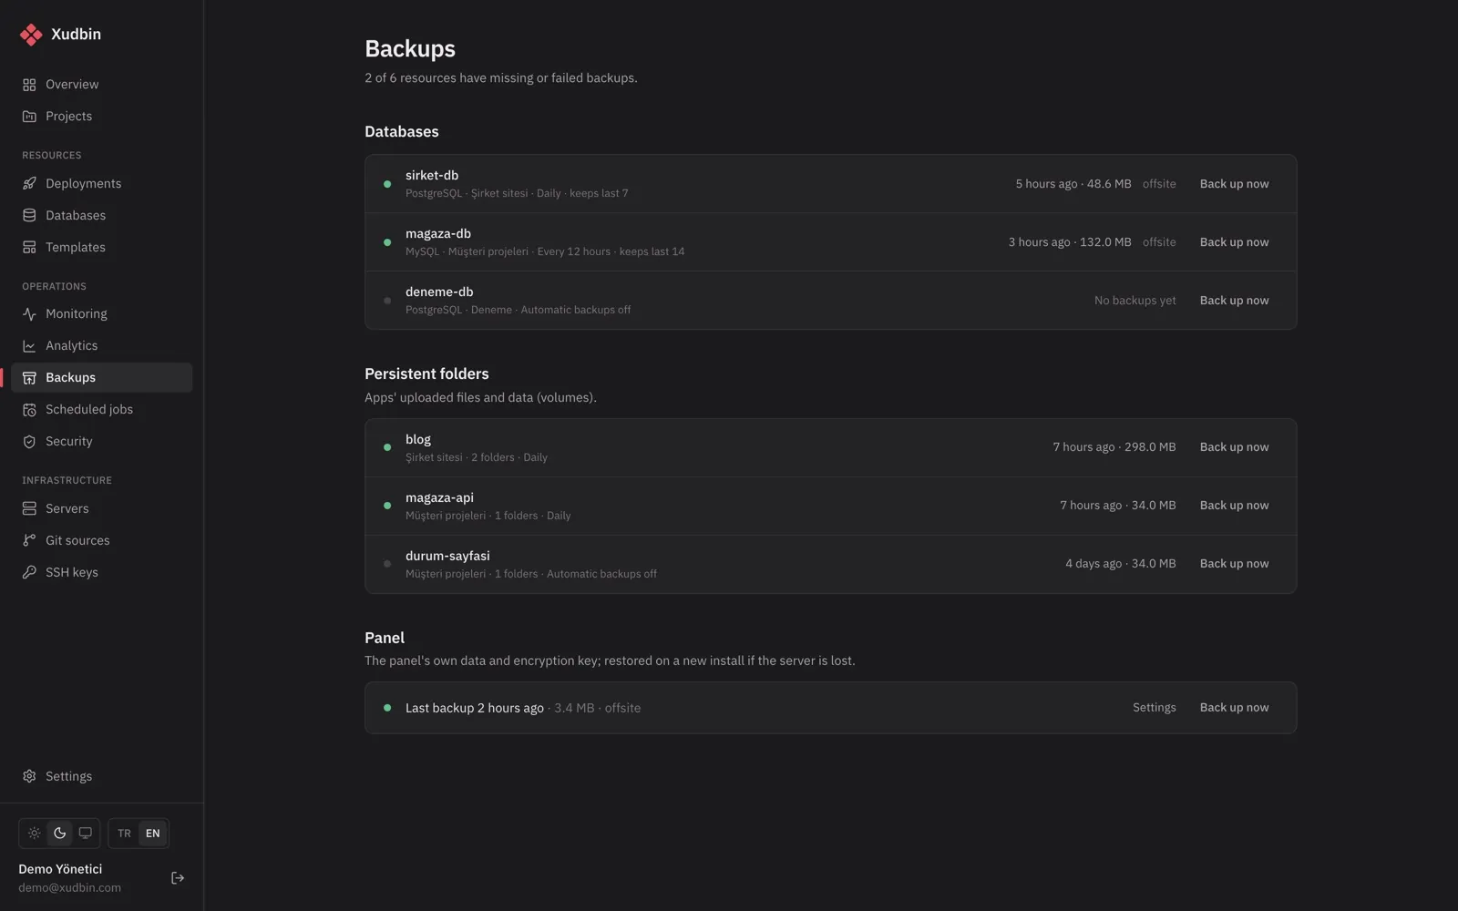Click the sirket-db database name
Viewport: 1458px width, 911px height.
pyautogui.click(x=432, y=176)
